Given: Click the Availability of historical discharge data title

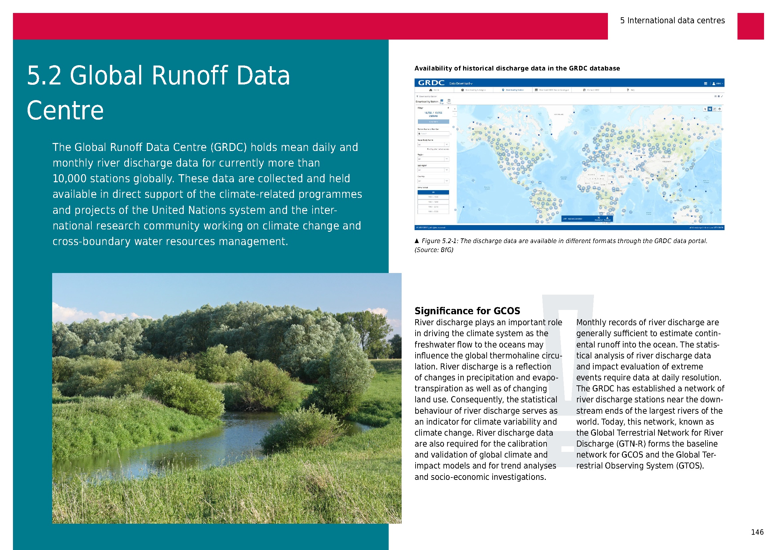Looking at the screenshot, I should (517, 68).
